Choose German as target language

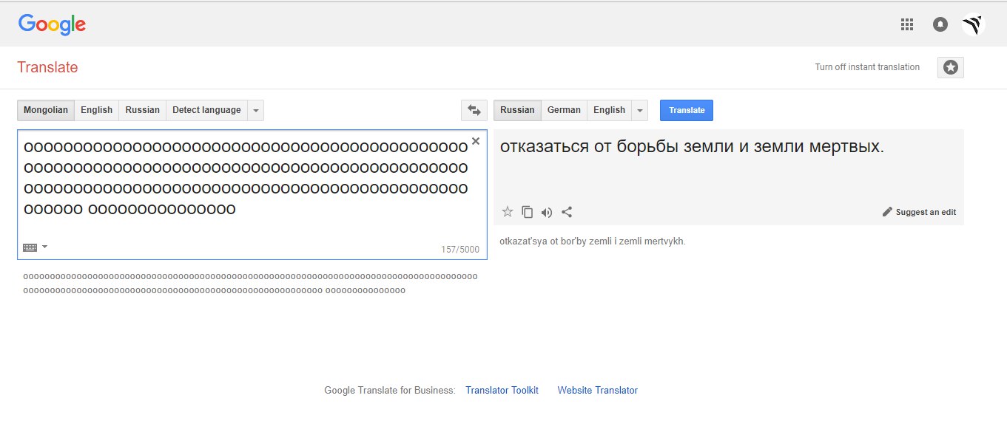click(564, 110)
